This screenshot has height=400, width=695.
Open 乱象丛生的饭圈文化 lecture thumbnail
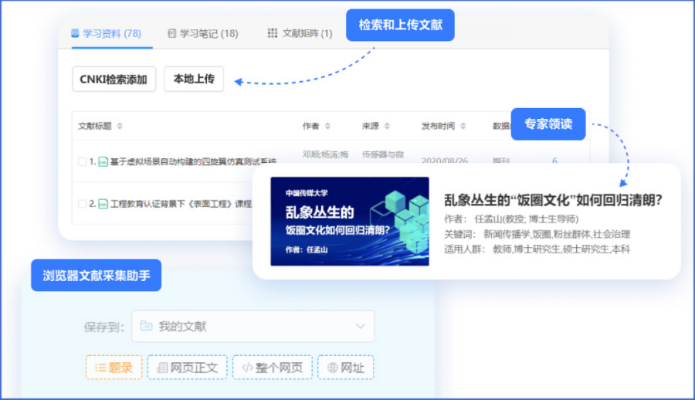(x=350, y=222)
